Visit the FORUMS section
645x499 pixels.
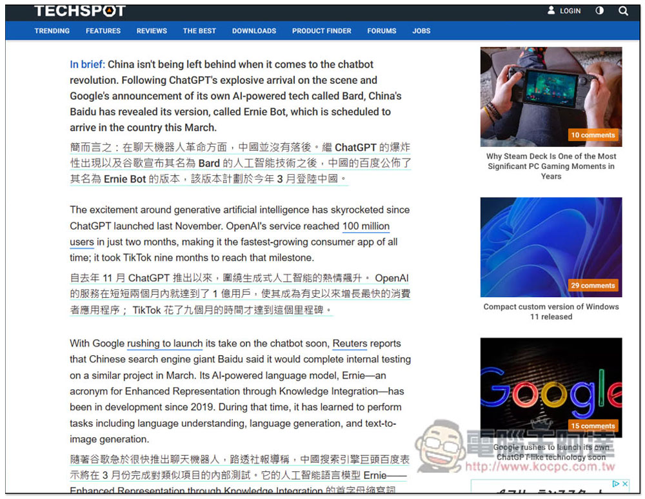tap(382, 31)
